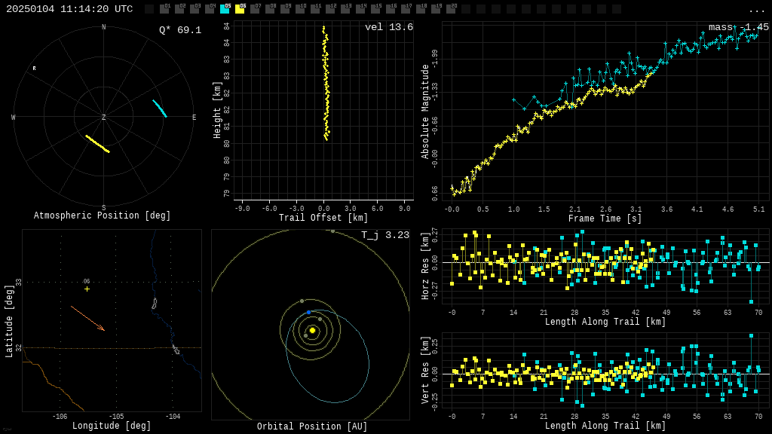This screenshot has height=434, width=772.
Task: Open the three-dot menu in top right
Action: click(756, 10)
